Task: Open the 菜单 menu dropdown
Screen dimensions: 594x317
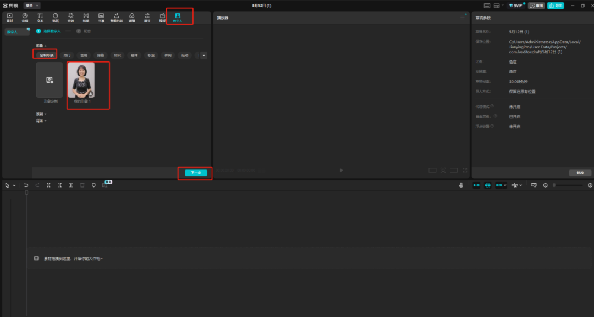Action: click(x=32, y=5)
